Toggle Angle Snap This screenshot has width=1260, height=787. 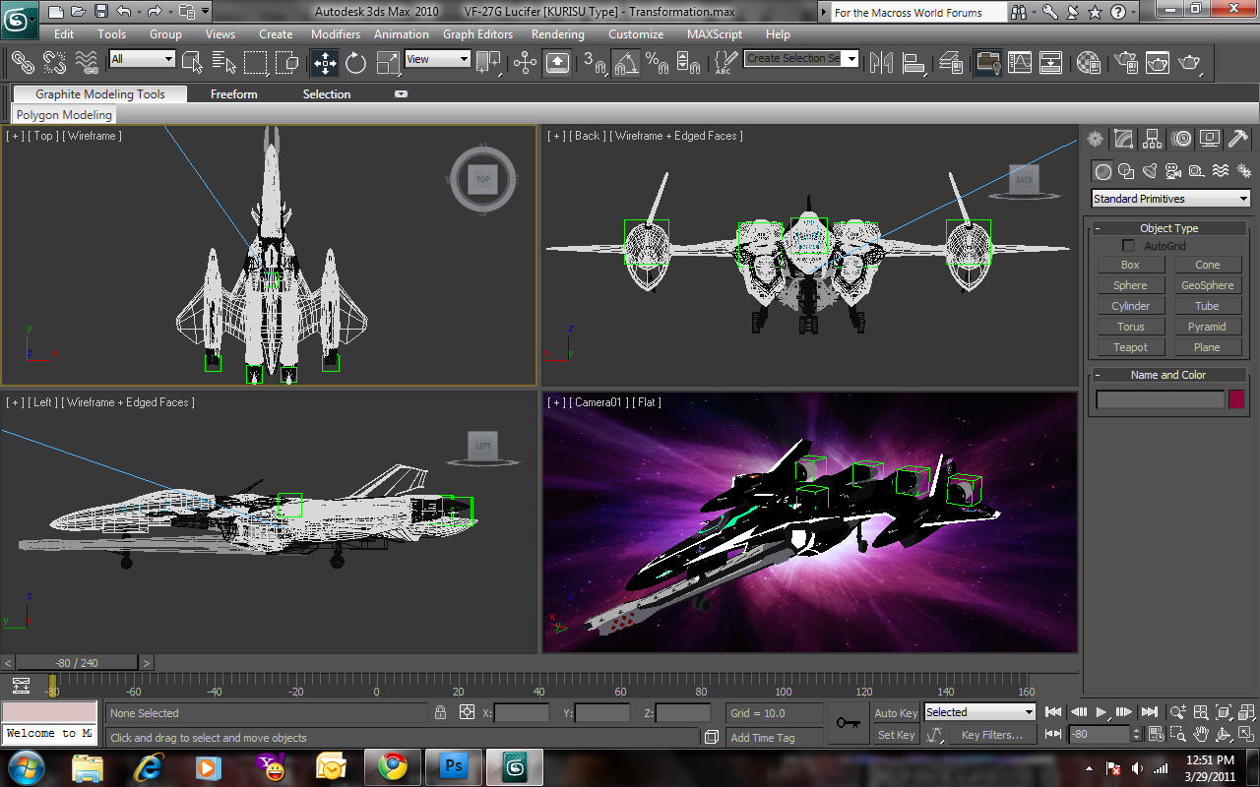(x=626, y=63)
